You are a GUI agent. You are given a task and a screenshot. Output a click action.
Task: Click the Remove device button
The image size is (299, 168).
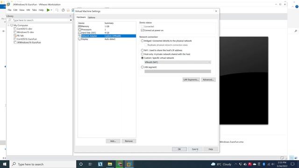click(129, 141)
